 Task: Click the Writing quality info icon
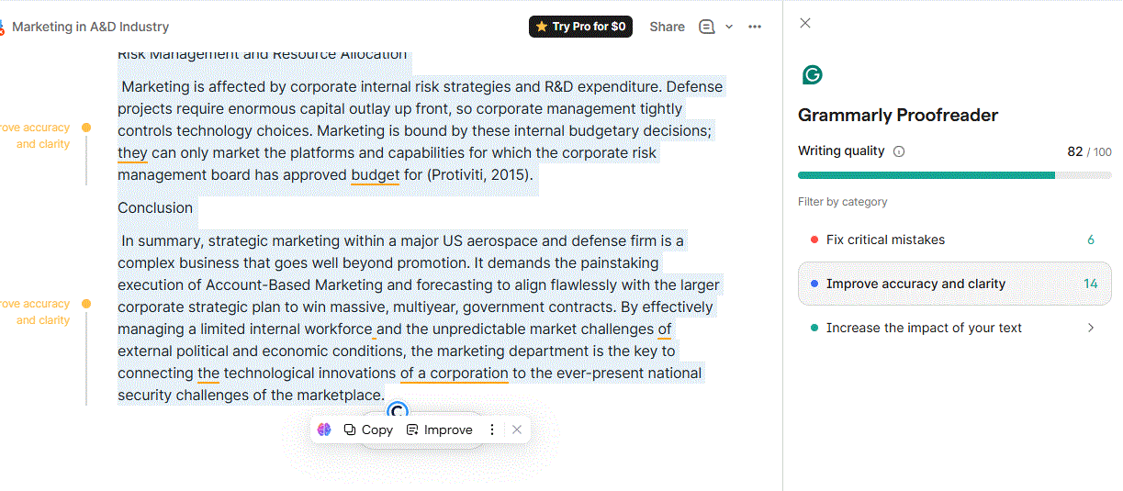click(x=899, y=151)
